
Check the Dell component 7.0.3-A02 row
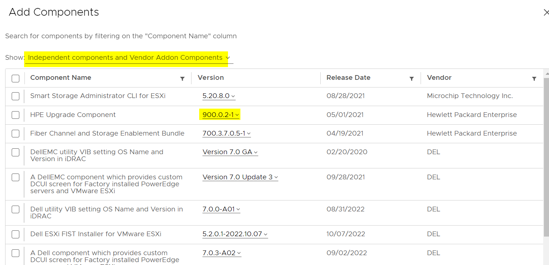[x=15, y=253]
